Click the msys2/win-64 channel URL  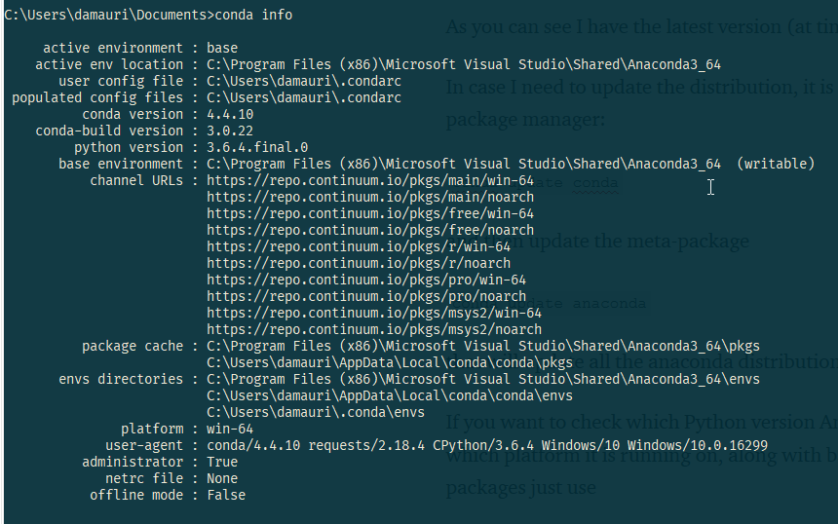374,313
